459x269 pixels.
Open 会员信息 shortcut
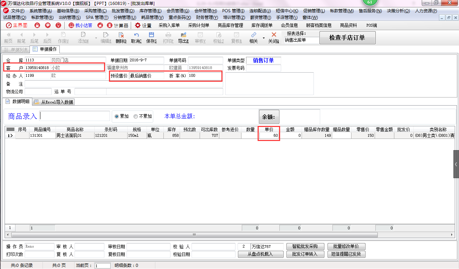pos(289,25)
